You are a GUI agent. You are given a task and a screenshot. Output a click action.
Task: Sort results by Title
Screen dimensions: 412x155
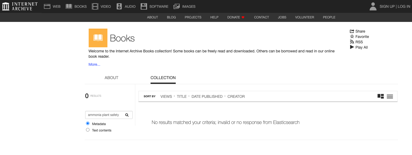[x=182, y=96]
